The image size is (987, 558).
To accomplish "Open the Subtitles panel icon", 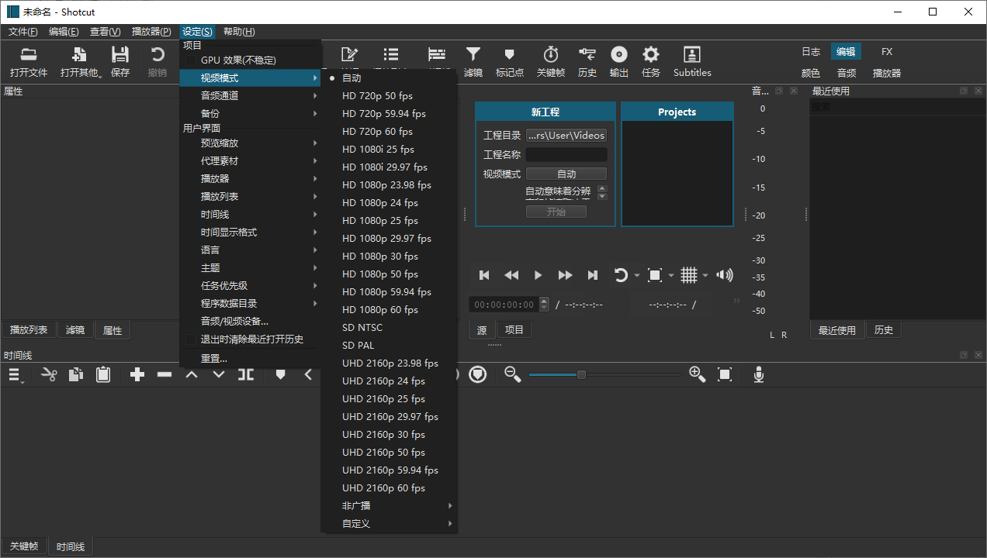I will 691,55.
